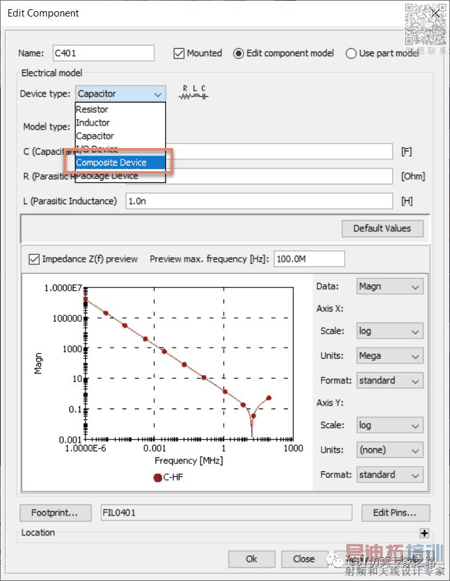Select Use part model radio button

click(351, 54)
